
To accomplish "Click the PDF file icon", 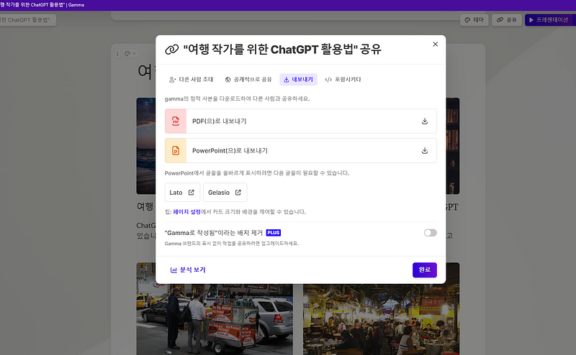I will coord(176,121).
